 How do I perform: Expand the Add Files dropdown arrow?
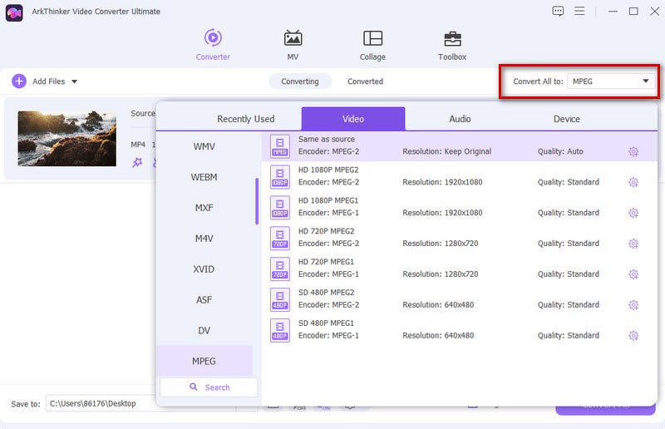(74, 81)
